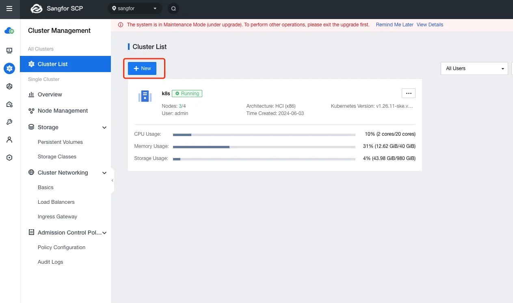This screenshot has width=513, height=303.
Task: Open the wrench tools icon in sidebar
Action: (9, 122)
